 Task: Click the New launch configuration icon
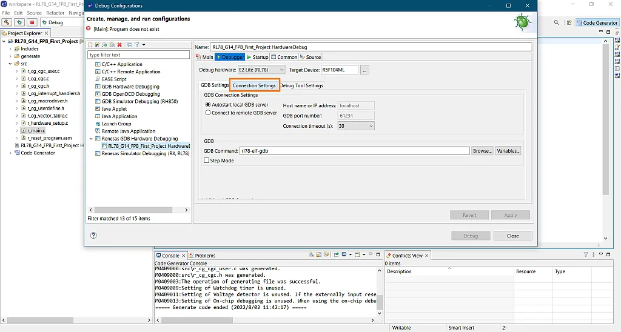coord(90,45)
